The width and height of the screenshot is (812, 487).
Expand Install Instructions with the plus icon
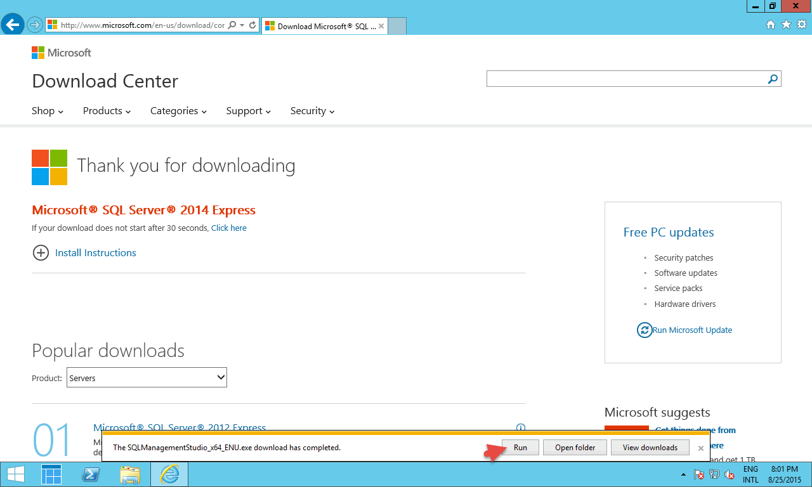click(x=41, y=253)
